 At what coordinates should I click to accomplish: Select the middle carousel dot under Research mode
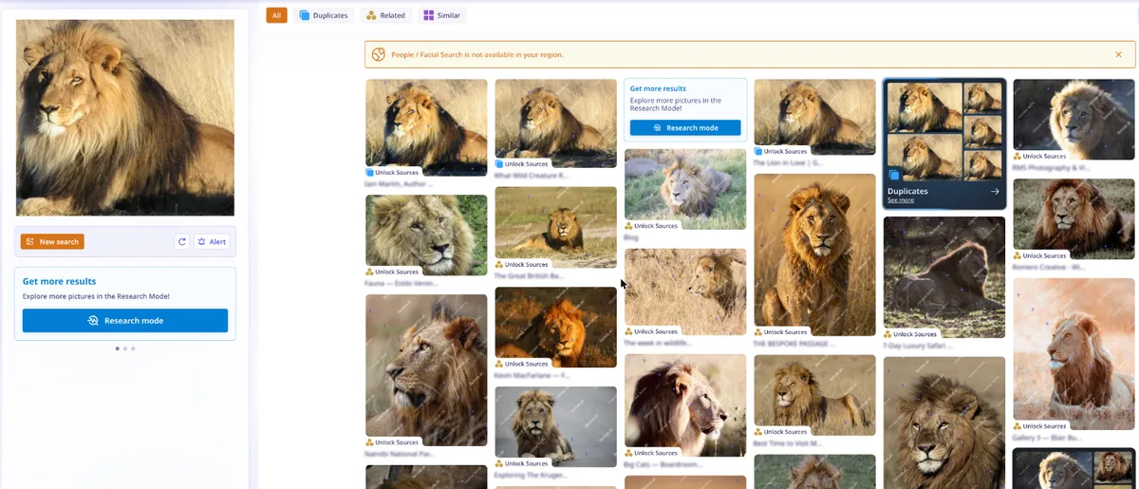(x=125, y=348)
